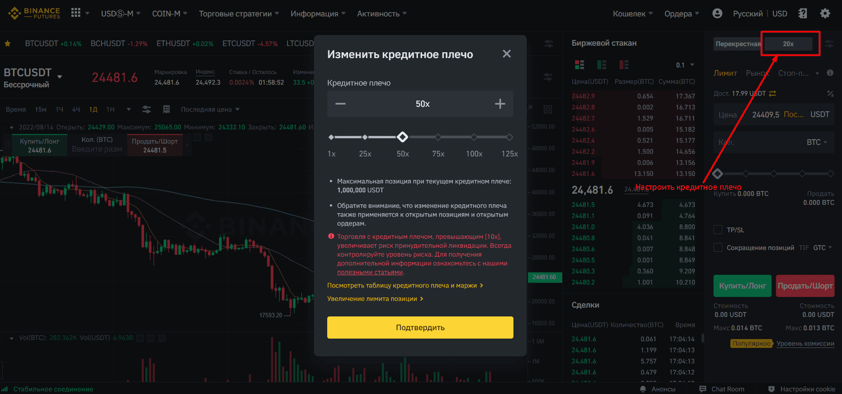Switch to the Стоп-л... order tab
This screenshot has height=394, width=842.
coord(793,73)
